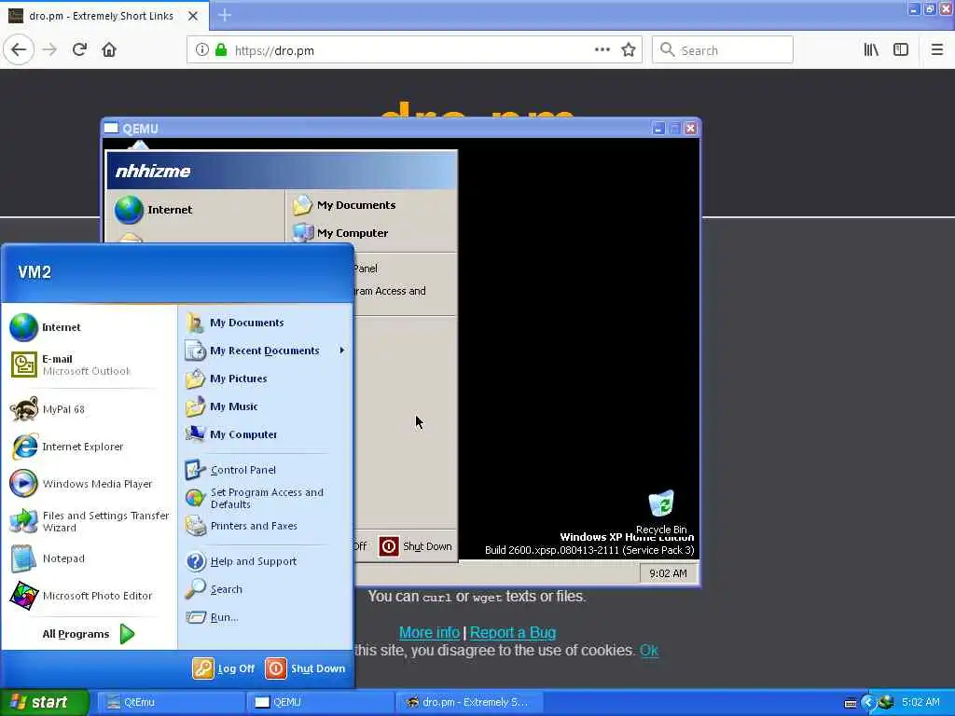Select dro.pm - Extremely Short Links tab
Screen dimensions: 955x716
point(101,16)
